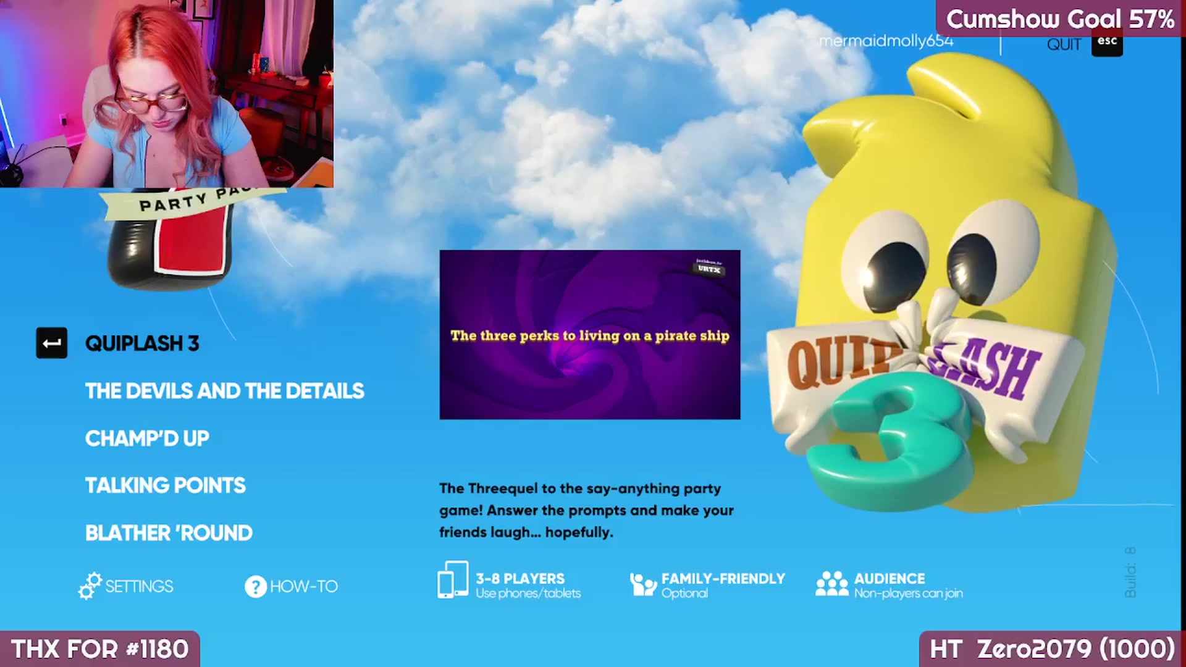The image size is (1186, 667).
Task: Pick the Blather 'Round game
Action: [169, 533]
